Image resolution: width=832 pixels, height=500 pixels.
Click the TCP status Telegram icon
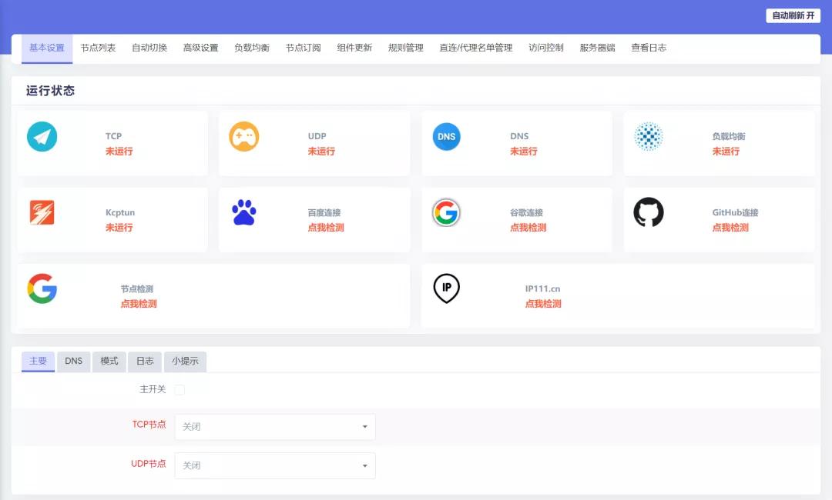click(x=42, y=136)
